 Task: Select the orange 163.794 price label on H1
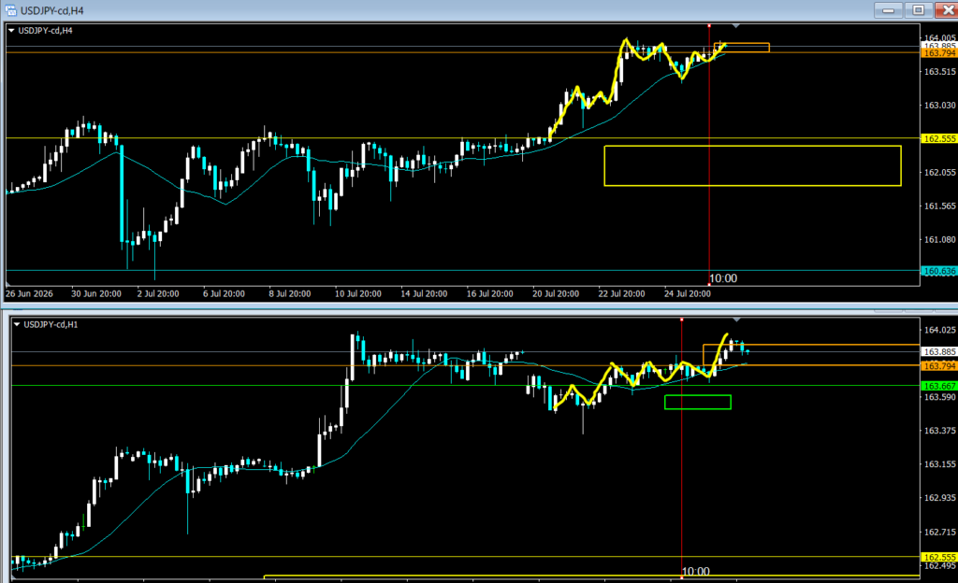tap(939, 366)
